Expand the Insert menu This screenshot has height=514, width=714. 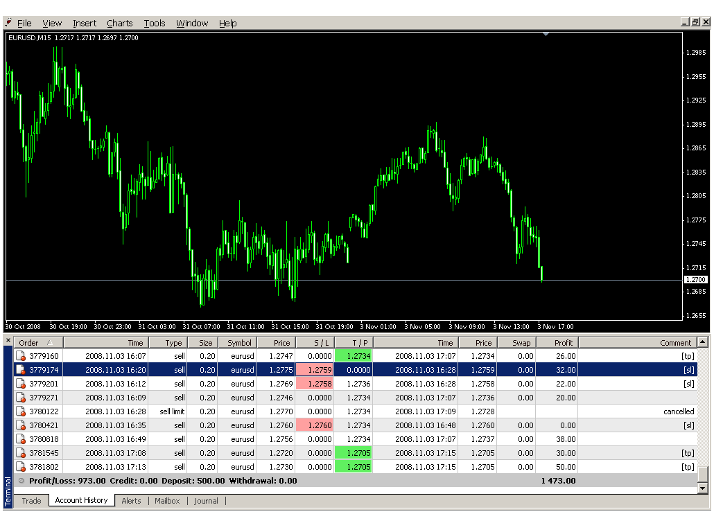[85, 24]
